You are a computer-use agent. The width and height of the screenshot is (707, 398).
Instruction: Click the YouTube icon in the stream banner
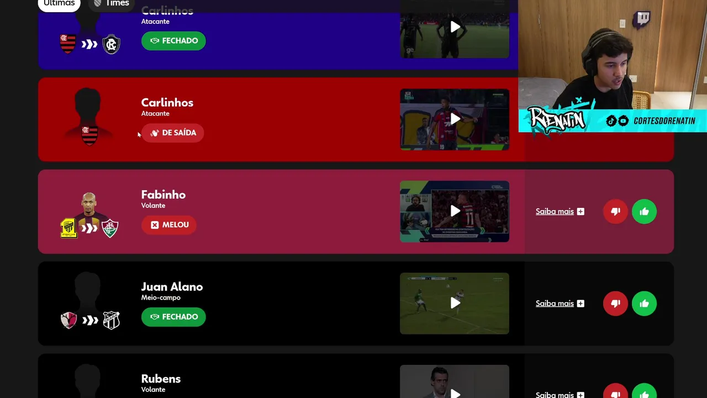pos(623,121)
